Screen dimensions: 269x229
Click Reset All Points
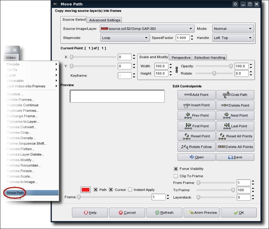pos(235,136)
